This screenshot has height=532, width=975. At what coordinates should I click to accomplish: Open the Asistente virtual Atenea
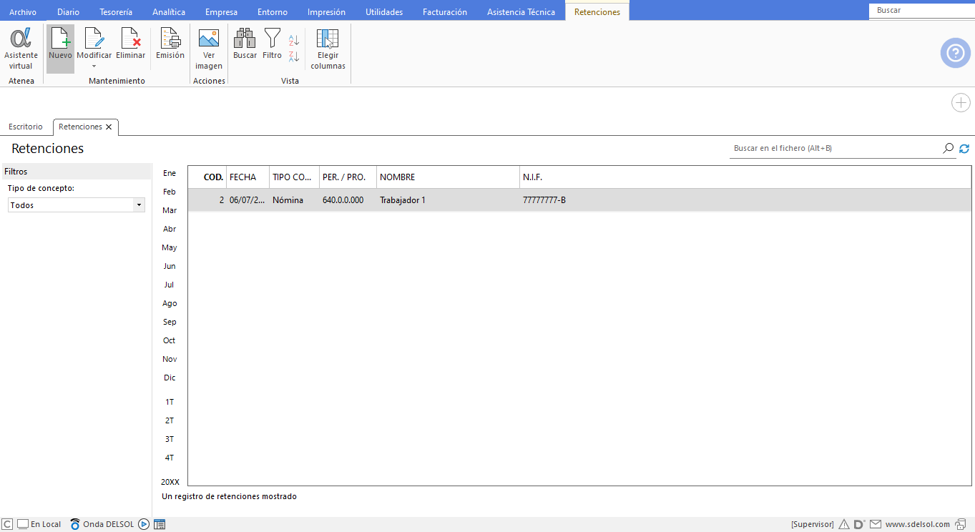click(x=21, y=49)
